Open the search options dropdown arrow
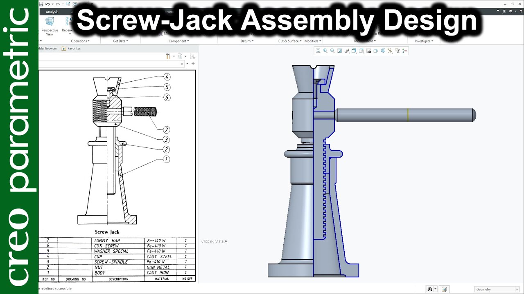 coord(187,64)
